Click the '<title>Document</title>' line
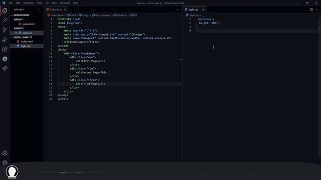 81,42
